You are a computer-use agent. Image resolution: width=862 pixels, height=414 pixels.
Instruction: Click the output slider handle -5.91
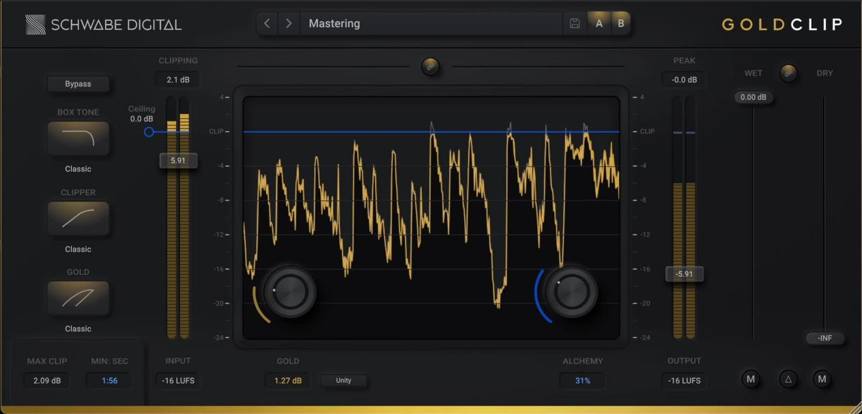(684, 274)
